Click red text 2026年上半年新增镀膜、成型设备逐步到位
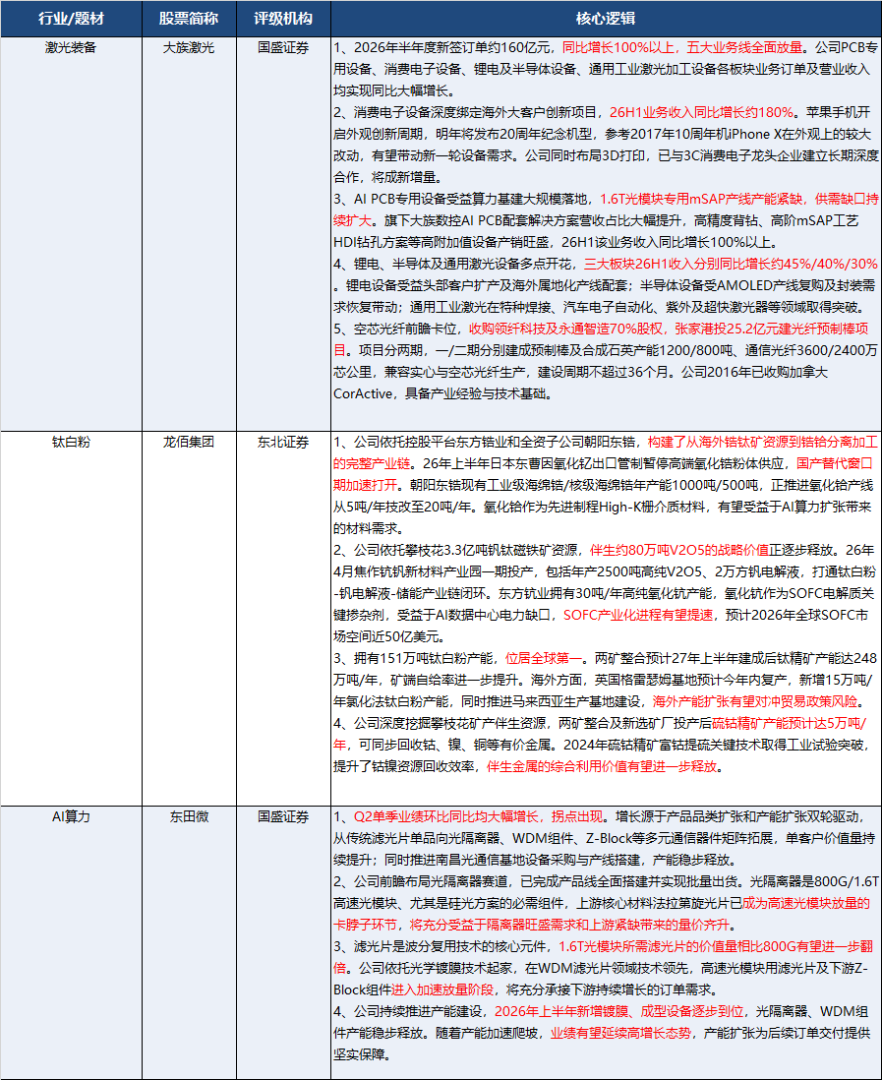Viewport: 882px width, 1080px height. point(619,1012)
